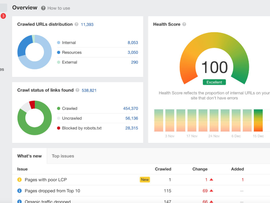Click the Excellent health score badge
The height and width of the screenshot is (203, 270).
(x=214, y=82)
